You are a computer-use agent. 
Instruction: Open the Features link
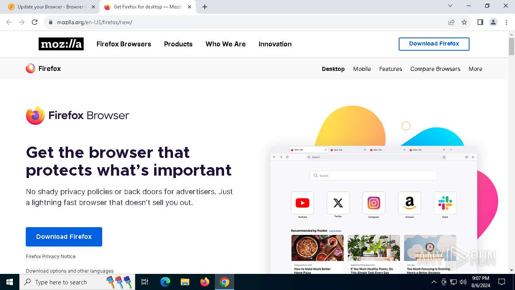[391, 69]
